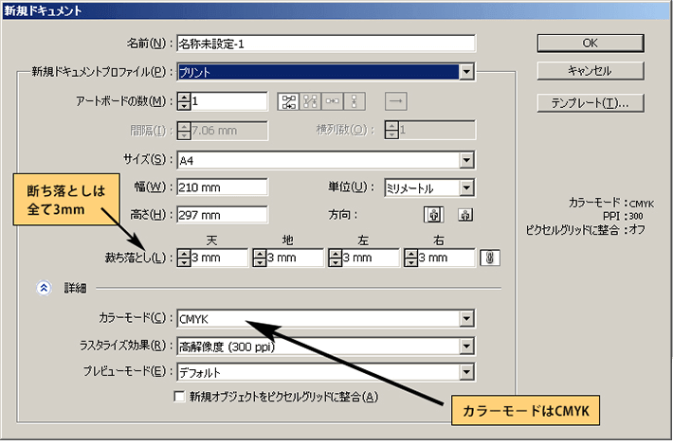This screenshot has width=673, height=445.
Task: Select the grid by column artboard layout icon
Action: point(310,101)
